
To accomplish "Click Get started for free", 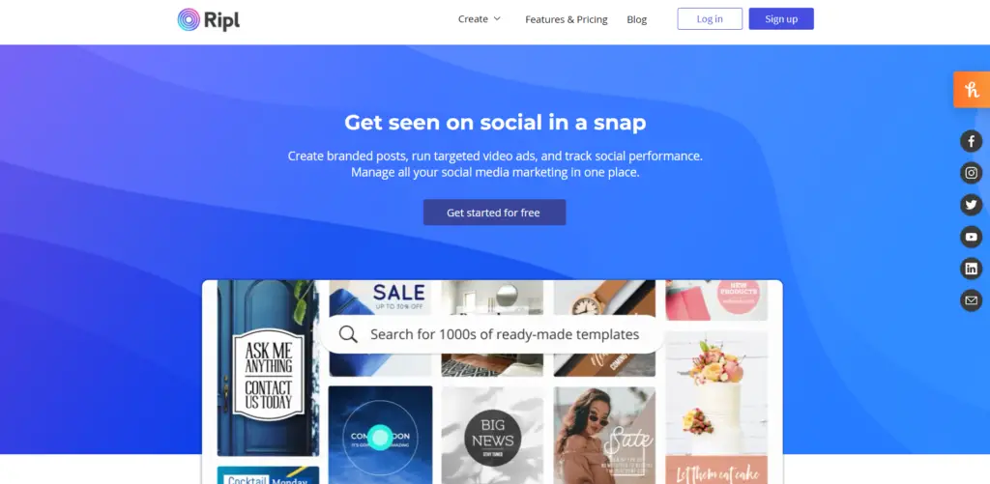I will [x=494, y=213].
